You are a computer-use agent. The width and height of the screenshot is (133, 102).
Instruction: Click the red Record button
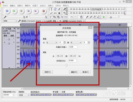44,11
